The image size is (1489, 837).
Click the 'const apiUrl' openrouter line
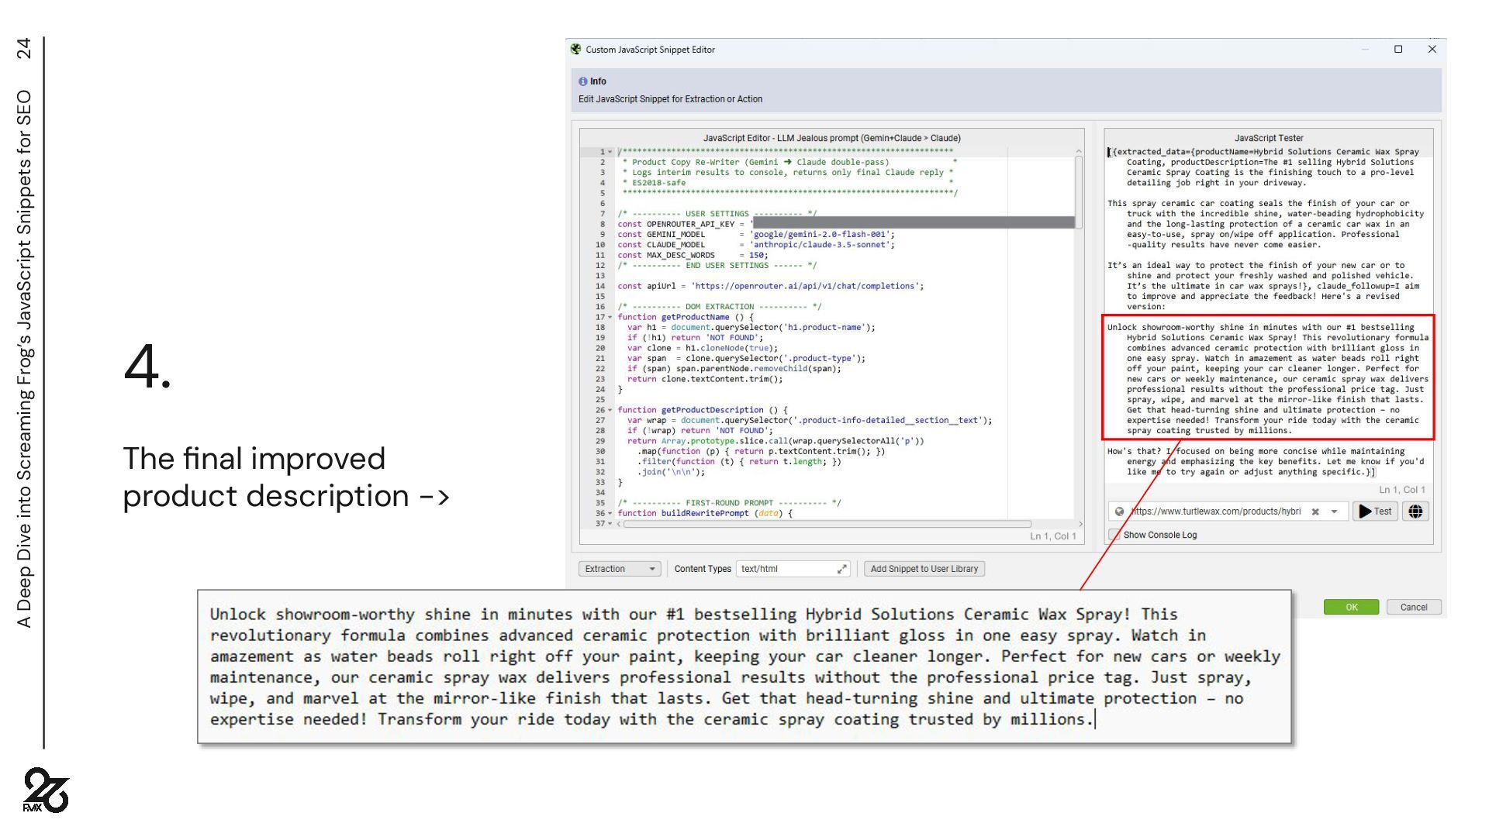(x=770, y=286)
